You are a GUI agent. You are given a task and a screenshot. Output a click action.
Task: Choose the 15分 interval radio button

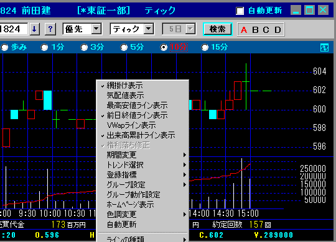coord(205,47)
